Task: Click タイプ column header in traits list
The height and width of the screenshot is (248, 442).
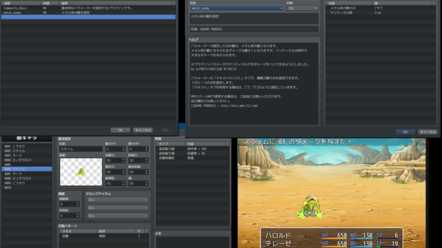Action: 171,144
